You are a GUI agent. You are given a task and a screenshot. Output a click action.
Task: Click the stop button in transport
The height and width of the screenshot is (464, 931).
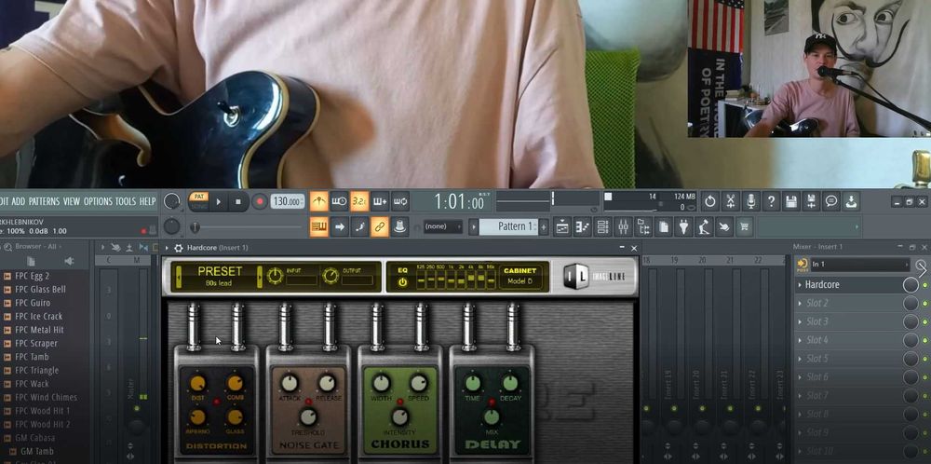pos(238,201)
